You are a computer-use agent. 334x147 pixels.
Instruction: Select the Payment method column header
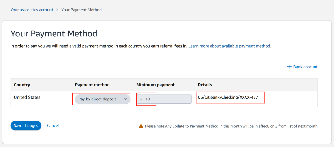(92, 85)
